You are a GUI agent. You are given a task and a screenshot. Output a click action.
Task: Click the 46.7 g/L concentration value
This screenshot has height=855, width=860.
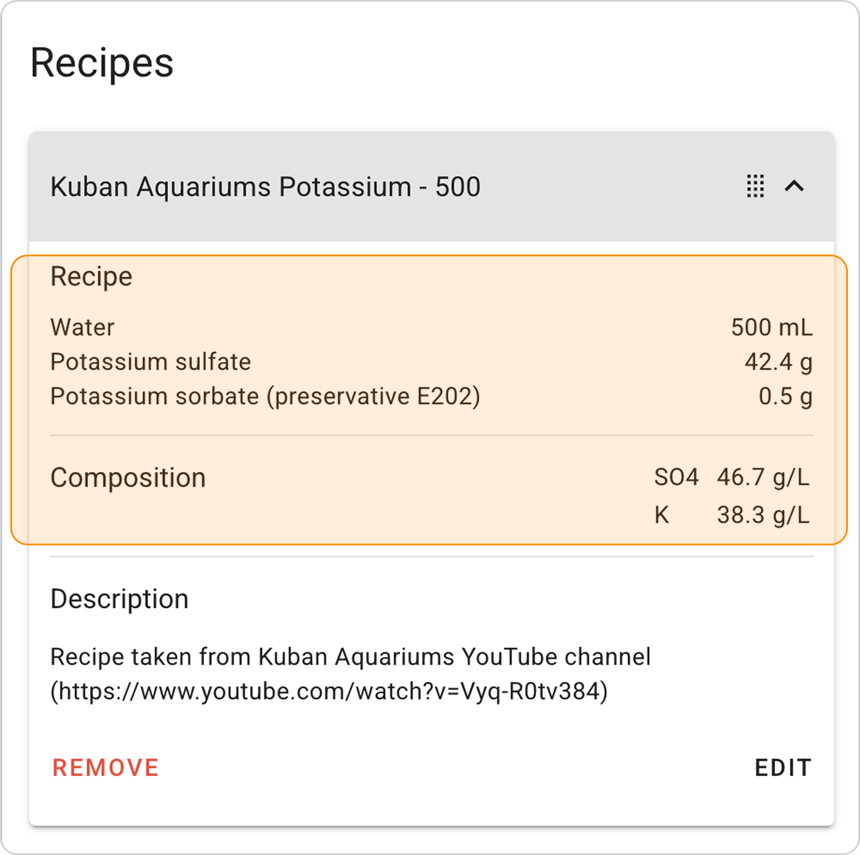[763, 477]
